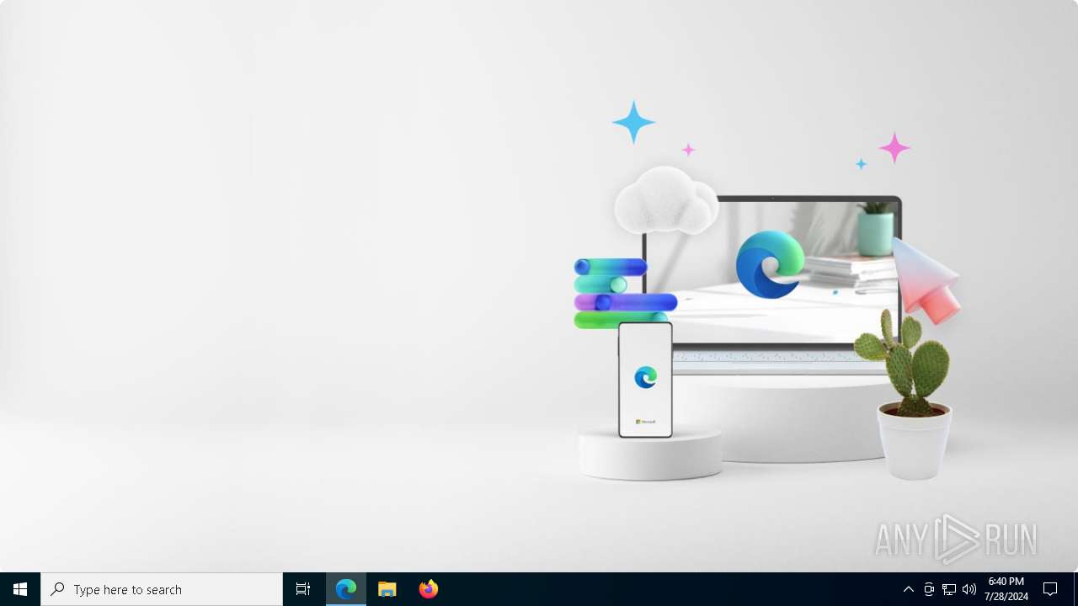Open the tray icon left of the network icon
Viewport: 1078px width, 606px height.
click(x=929, y=589)
